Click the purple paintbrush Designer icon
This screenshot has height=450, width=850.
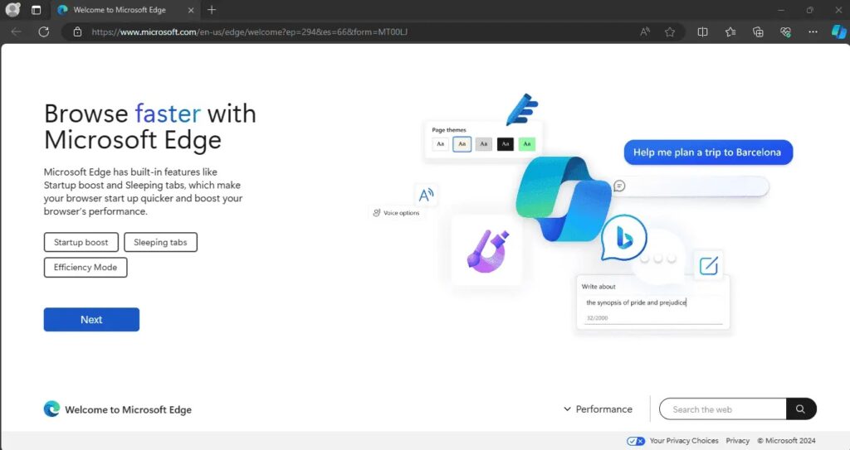pos(487,250)
